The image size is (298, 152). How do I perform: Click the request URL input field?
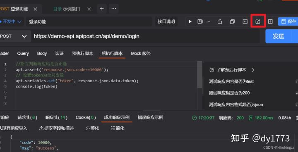pyautogui.click(x=145, y=36)
